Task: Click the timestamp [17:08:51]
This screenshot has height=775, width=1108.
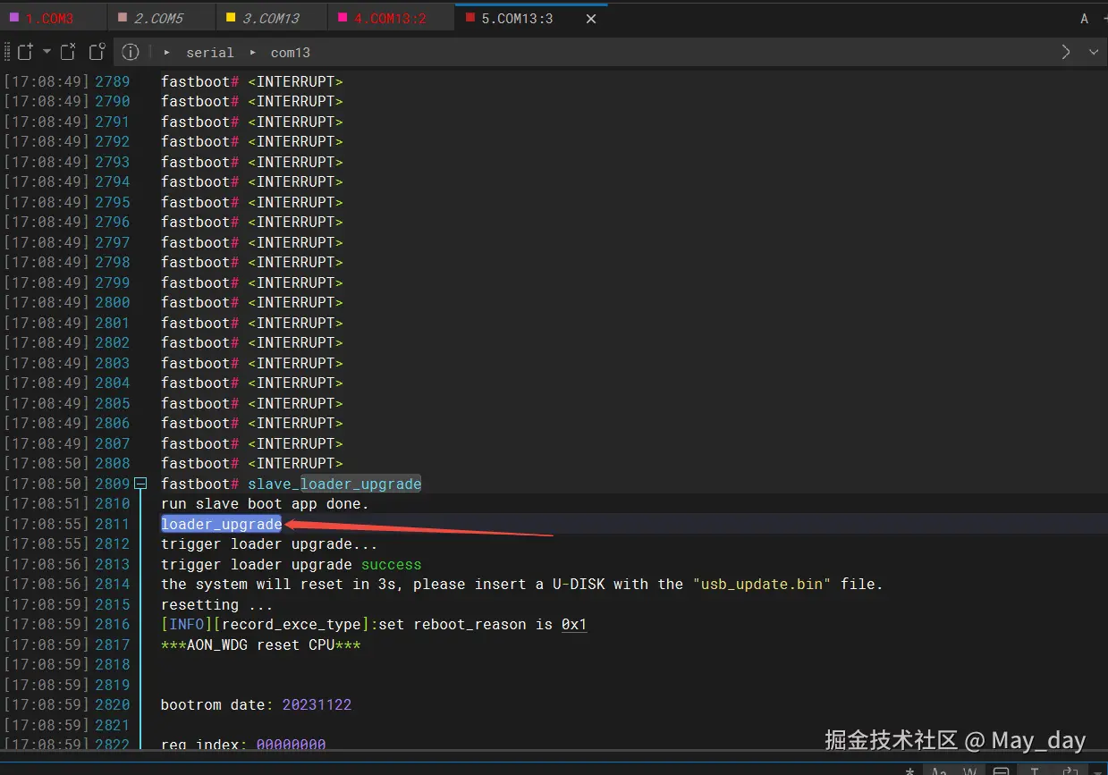Action: [47, 504]
